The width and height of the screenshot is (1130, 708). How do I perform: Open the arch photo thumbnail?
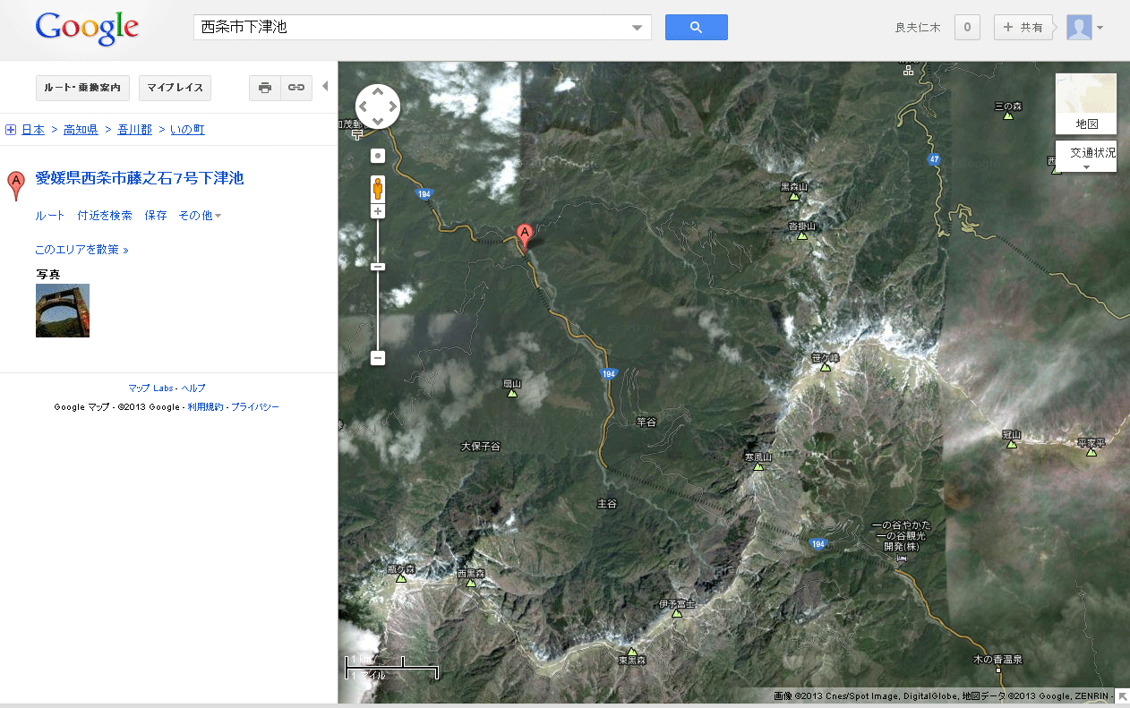click(x=63, y=311)
